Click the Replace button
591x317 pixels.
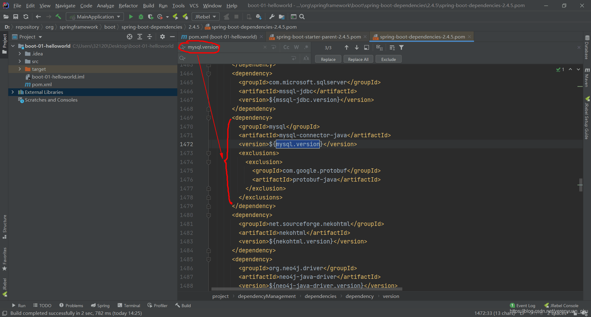(328, 59)
